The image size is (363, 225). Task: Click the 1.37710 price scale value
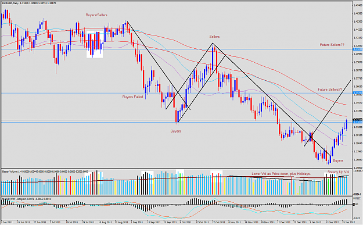click(358, 78)
